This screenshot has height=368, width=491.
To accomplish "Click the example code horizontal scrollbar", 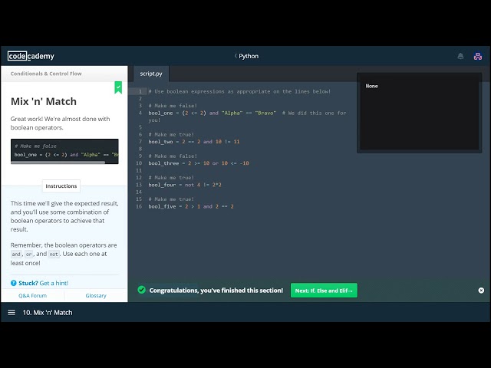I will click(x=58, y=162).
